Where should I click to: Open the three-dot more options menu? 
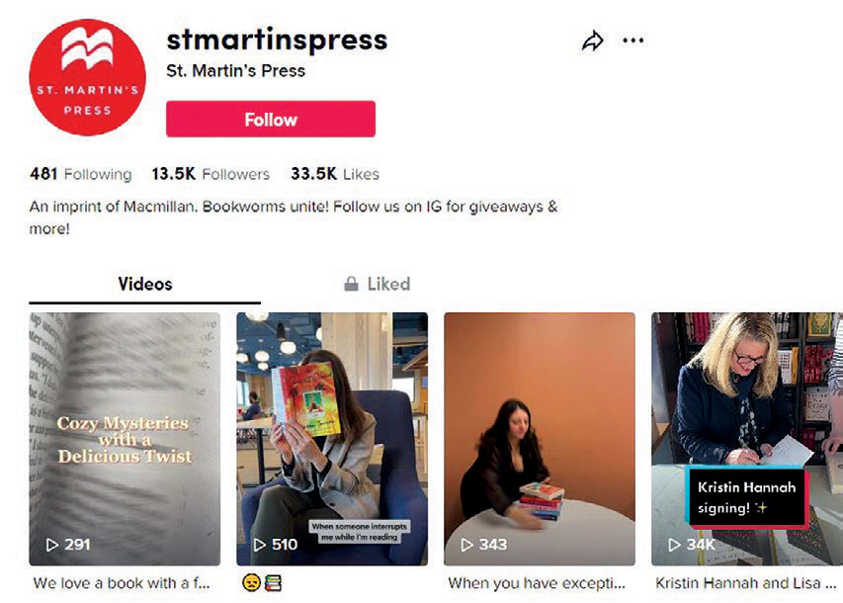[632, 41]
